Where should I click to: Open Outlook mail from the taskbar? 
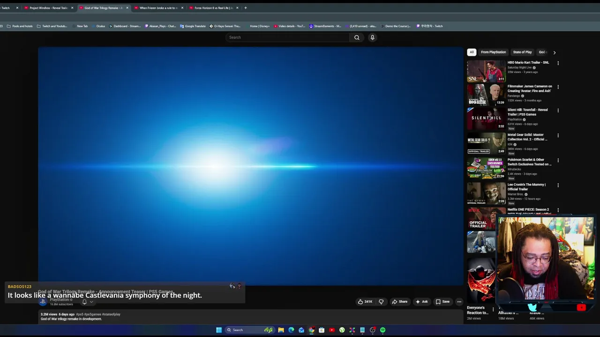pyautogui.click(x=301, y=330)
